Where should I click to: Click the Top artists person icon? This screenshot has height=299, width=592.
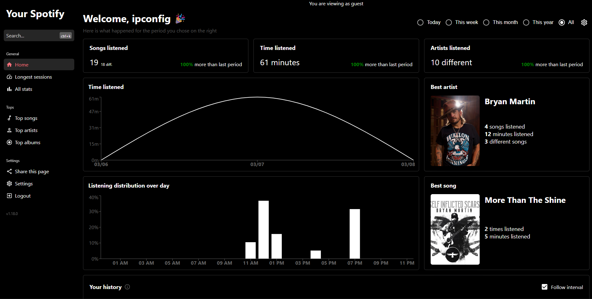[9, 130]
